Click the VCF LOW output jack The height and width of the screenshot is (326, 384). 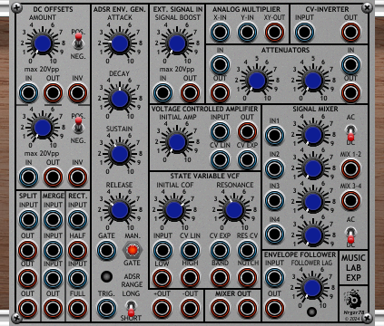162,278
